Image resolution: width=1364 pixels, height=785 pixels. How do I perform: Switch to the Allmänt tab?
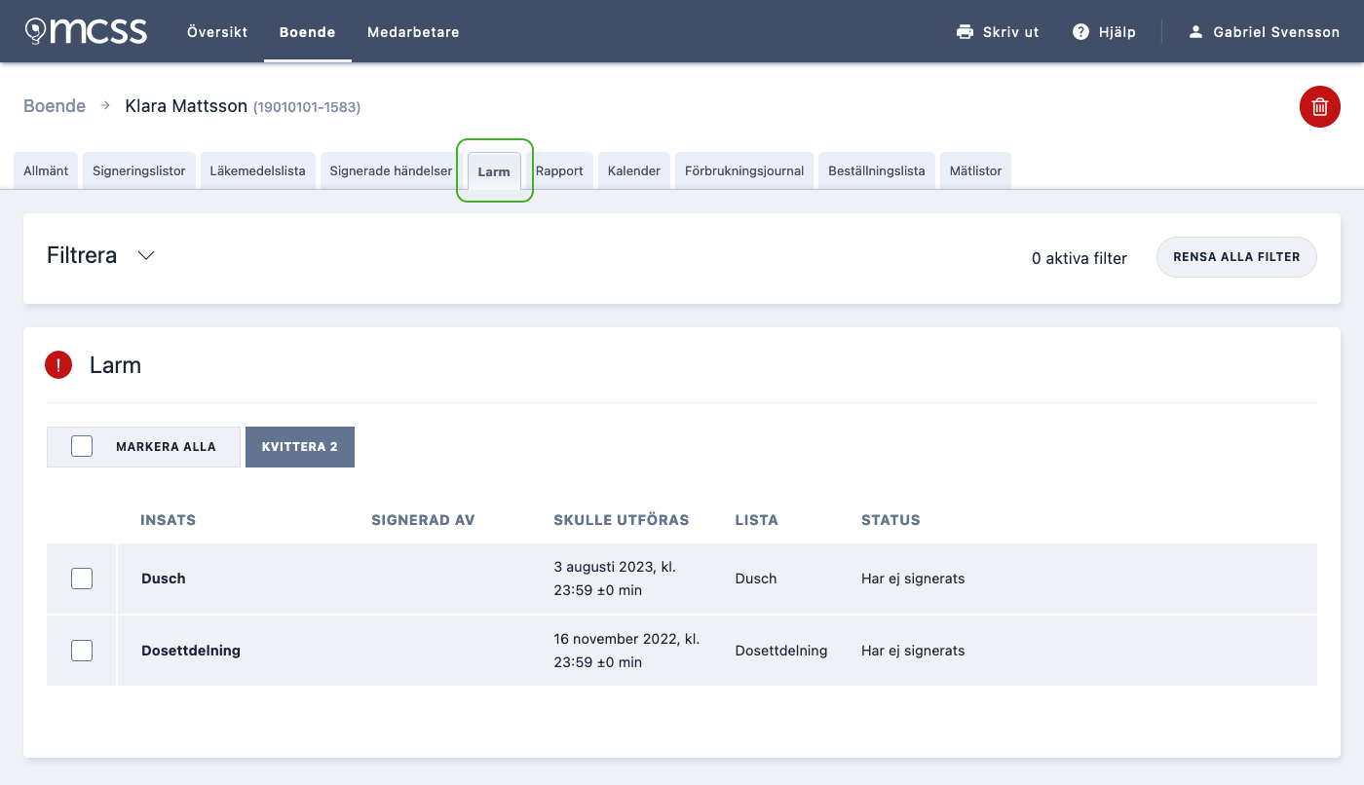tap(46, 170)
